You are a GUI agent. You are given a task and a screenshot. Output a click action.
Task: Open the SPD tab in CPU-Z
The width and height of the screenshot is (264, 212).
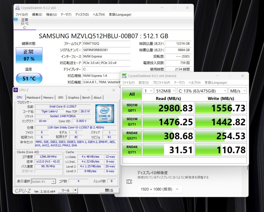pos(61,97)
